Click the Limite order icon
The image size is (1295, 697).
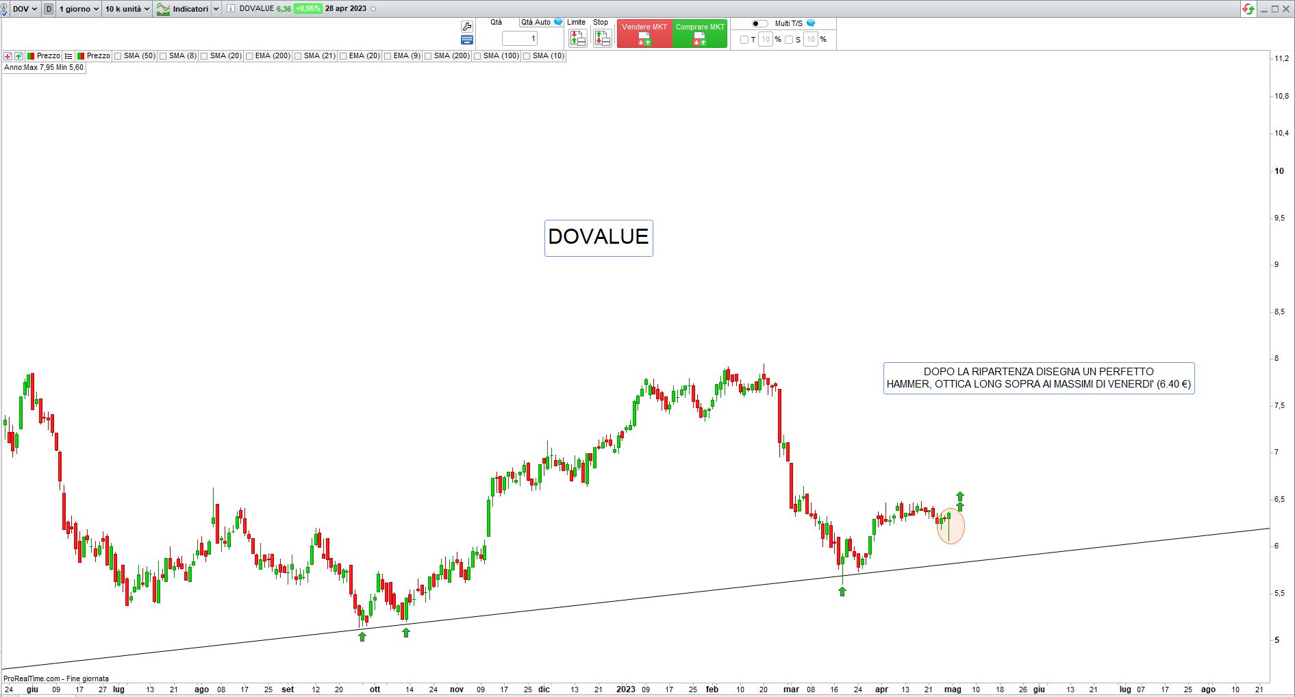pos(577,38)
